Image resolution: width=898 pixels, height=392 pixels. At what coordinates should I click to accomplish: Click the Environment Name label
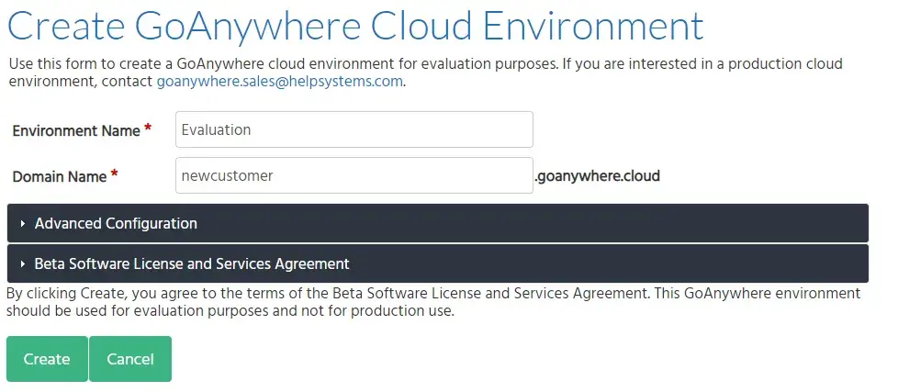coord(76,130)
